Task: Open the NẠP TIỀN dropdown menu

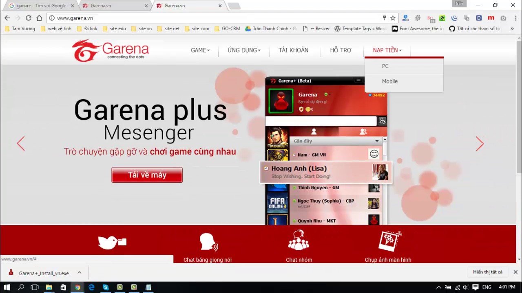Action: pos(387,50)
